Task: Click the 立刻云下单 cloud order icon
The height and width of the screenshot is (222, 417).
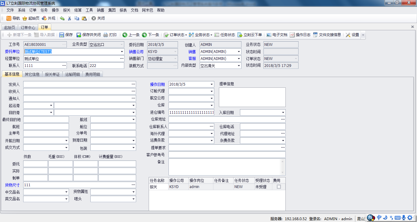Action: pyautogui.click(x=240, y=35)
